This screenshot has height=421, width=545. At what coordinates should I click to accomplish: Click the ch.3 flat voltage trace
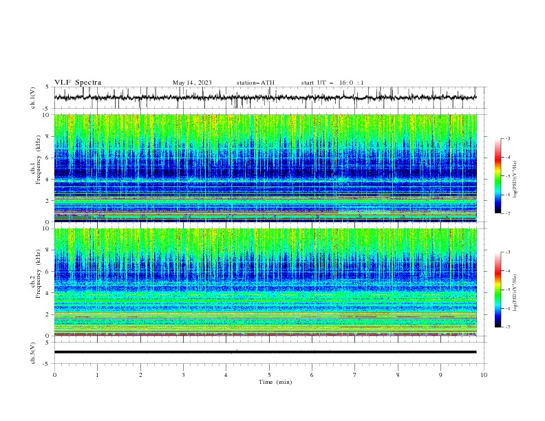click(265, 352)
